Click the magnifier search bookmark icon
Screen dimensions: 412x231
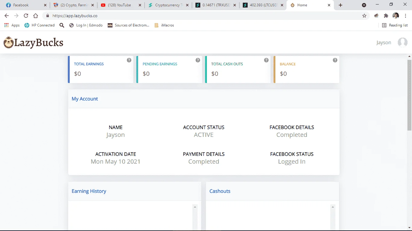[x=62, y=25]
